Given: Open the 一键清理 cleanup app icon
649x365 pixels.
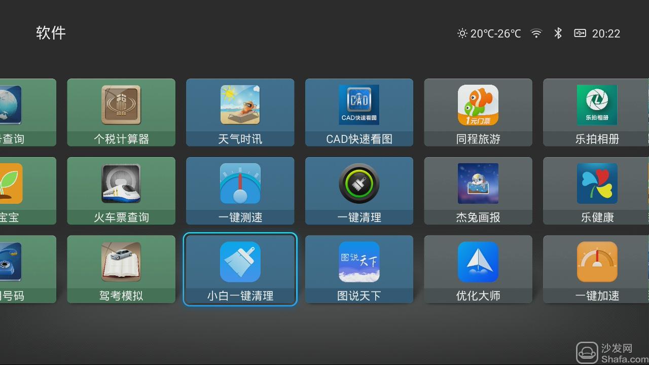Looking at the screenshot, I should (x=359, y=184).
